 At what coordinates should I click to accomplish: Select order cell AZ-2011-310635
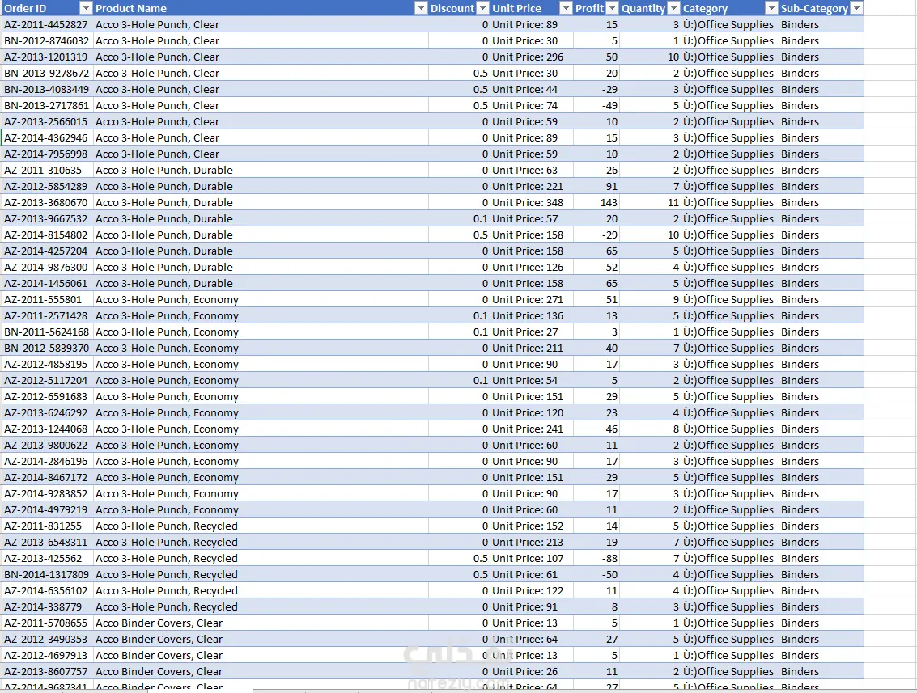pos(47,170)
